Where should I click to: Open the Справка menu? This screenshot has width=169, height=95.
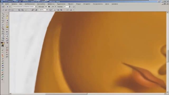tap(115, 4)
